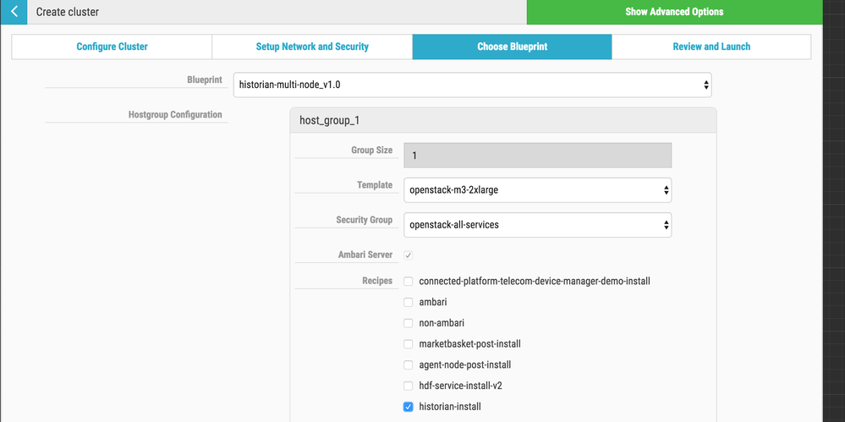Switch to Configure Cluster tab
845x422 pixels.
click(x=112, y=47)
